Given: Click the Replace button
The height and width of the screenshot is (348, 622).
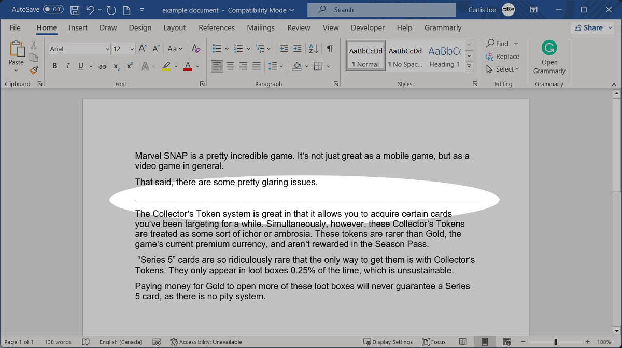Looking at the screenshot, I should 502,57.
